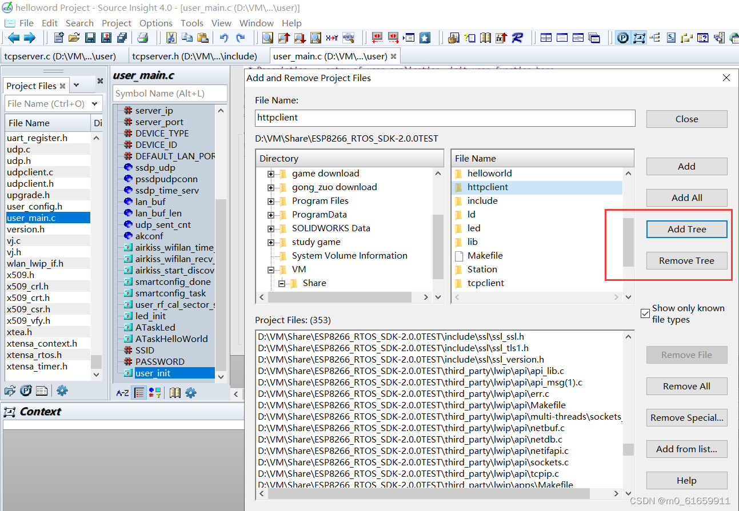Image resolution: width=739 pixels, height=511 pixels.
Task: Select the A-Z sort icon below symbol list
Action: 123,392
